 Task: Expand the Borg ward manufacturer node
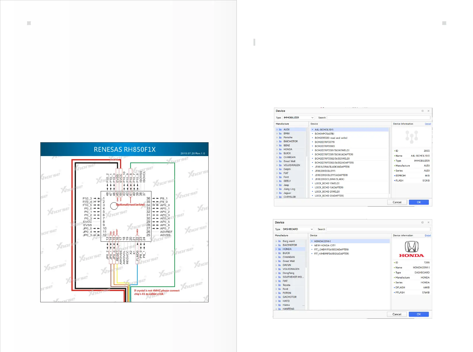coord(276,241)
